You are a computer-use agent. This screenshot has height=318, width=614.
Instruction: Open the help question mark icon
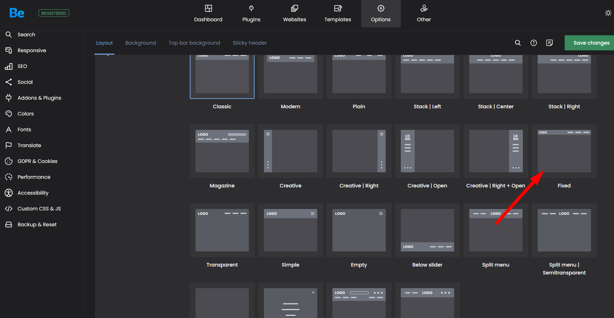click(534, 43)
